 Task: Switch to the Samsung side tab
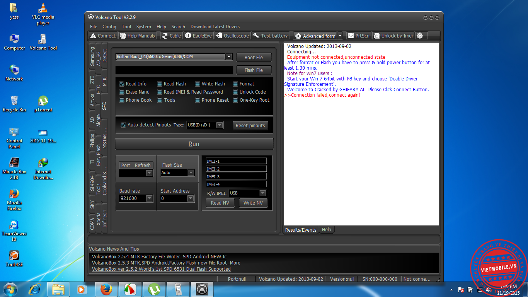(92, 56)
